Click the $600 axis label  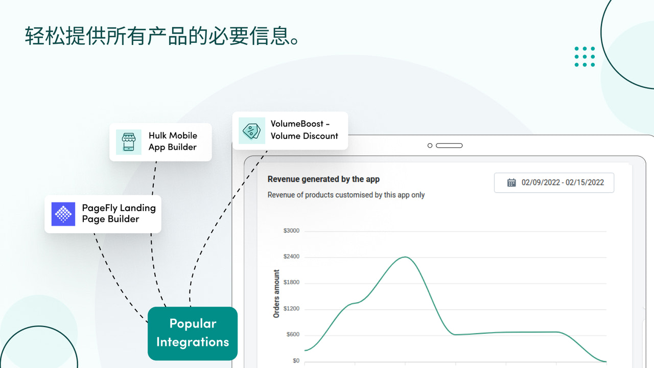tap(293, 335)
